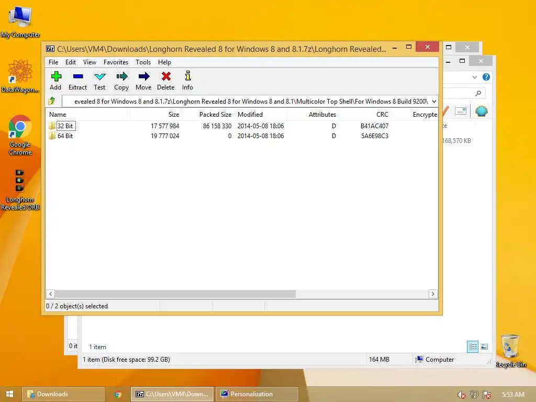This screenshot has height=402, width=536.
Task: Switch to Downloads taskbar window
Action: pyautogui.click(x=63, y=394)
